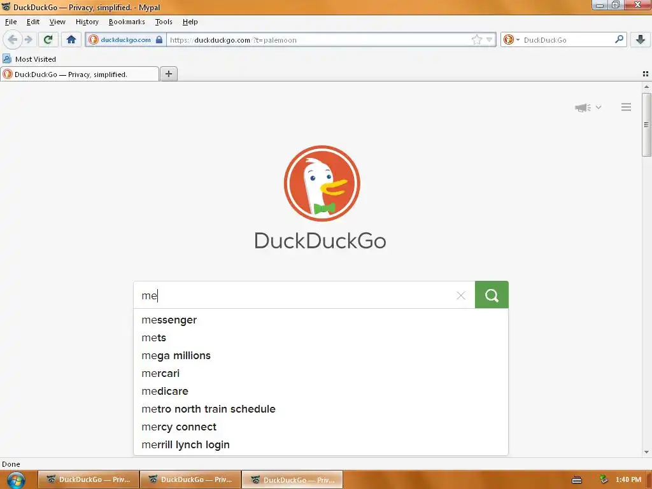Viewport: 652px width, 489px height.
Task: Open the Tools menu
Action: 164,22
